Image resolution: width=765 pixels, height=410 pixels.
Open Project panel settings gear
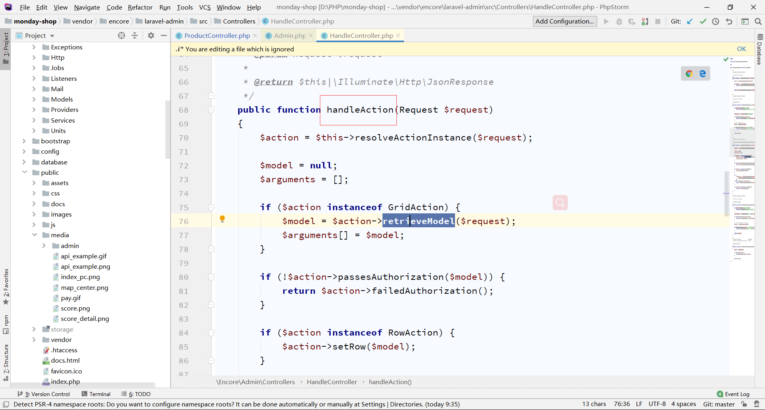(151, 35)
